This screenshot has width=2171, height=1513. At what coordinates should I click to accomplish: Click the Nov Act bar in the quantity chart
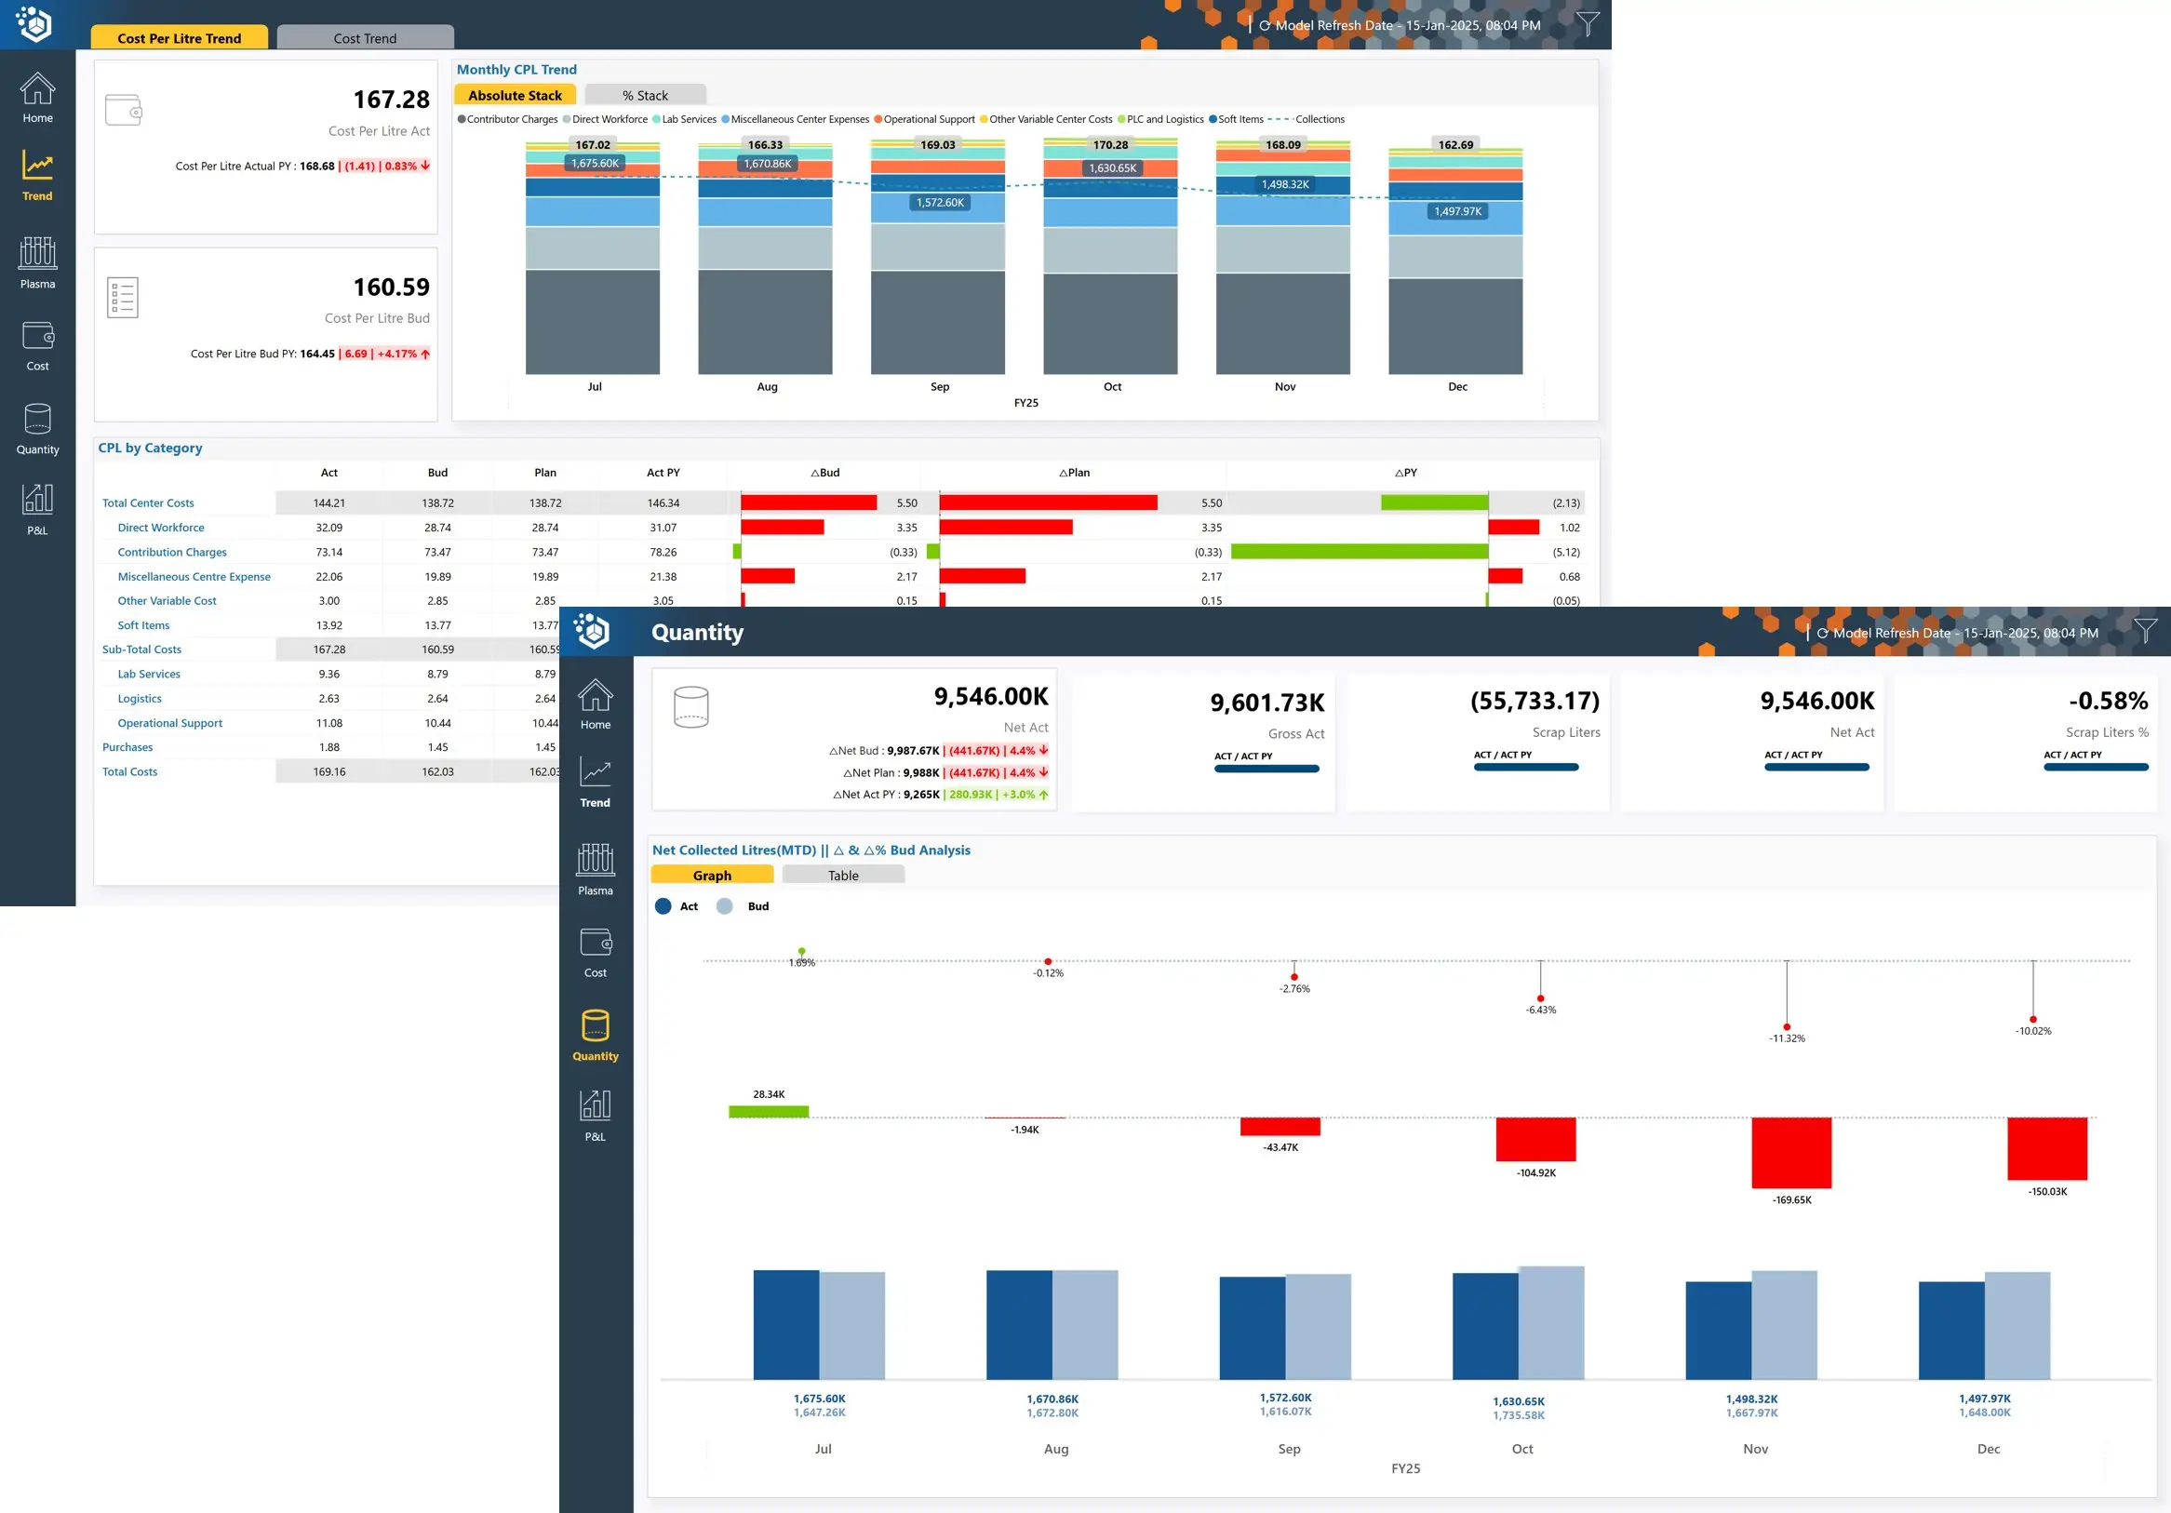(x=1717, y=1330)
